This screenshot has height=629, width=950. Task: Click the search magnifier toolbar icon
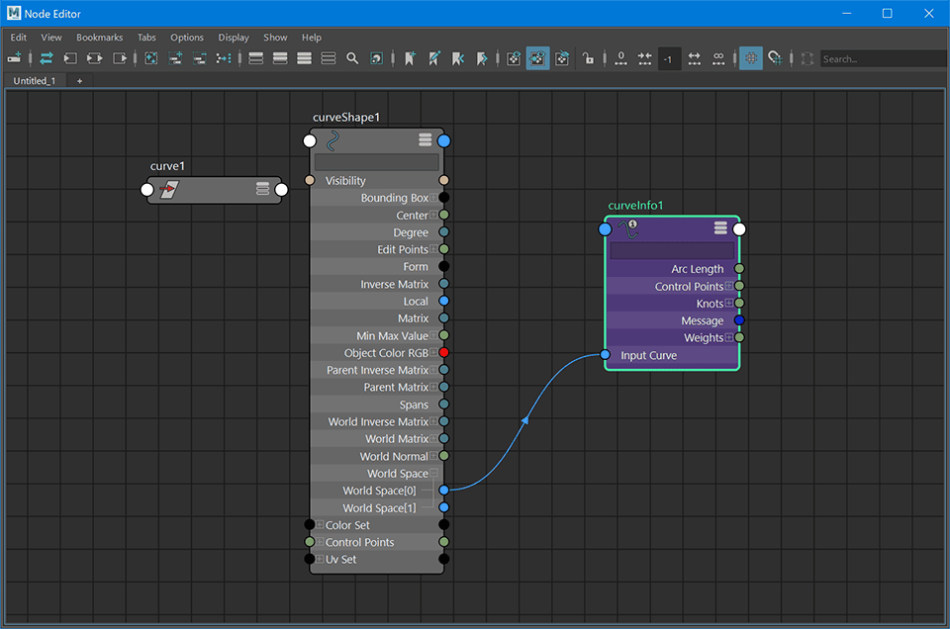point(352,59)
